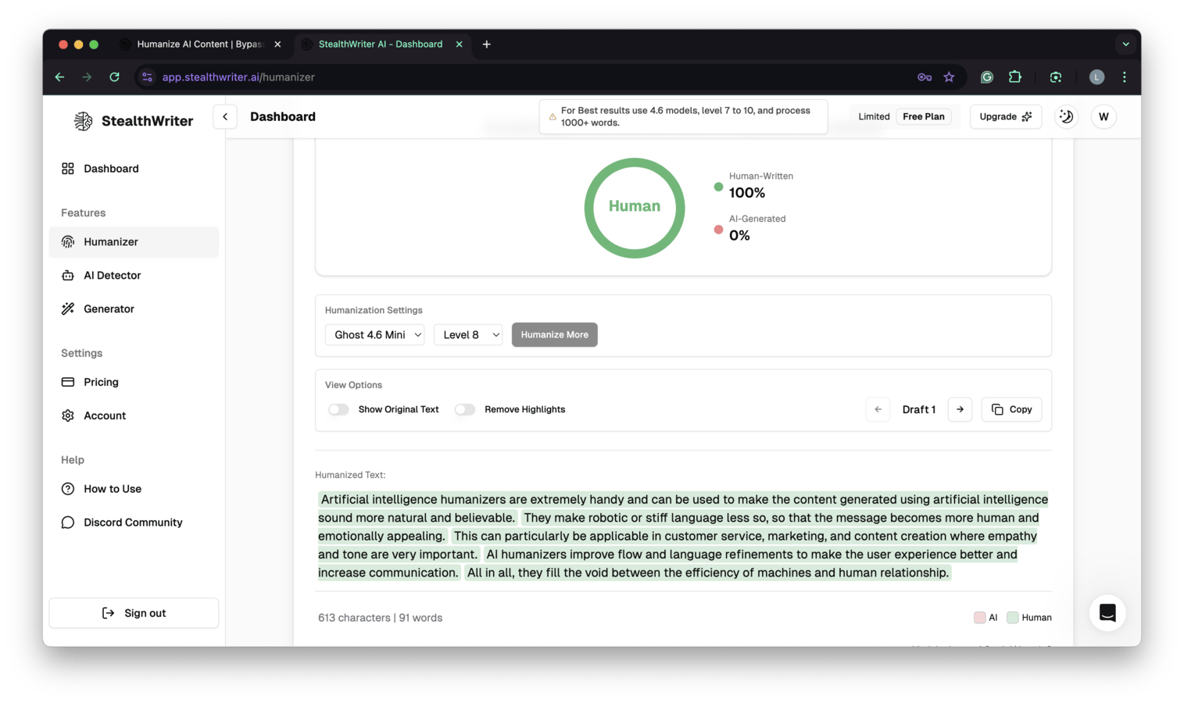
Task: Reload the page
Action: pyautogui.click(x=114, y=77)
